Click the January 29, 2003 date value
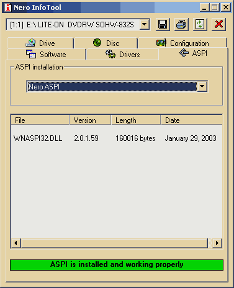 pos(191,138)
